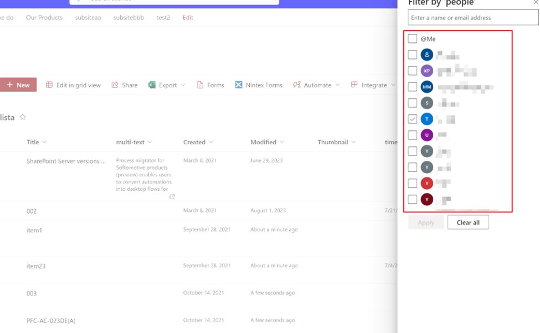
Task: Expand the Modified column dropdown
Action: (x=282, y=142)
